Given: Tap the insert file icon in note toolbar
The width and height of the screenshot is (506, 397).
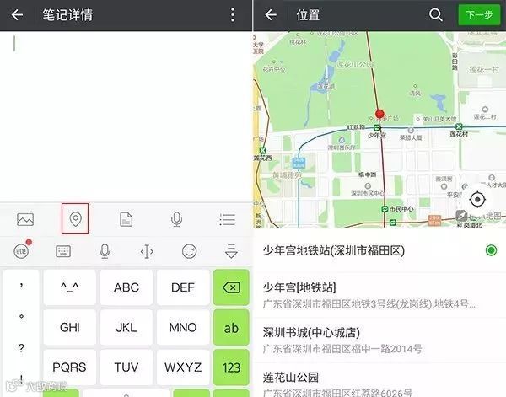Looking at the screenshot, I should (126, 220).
